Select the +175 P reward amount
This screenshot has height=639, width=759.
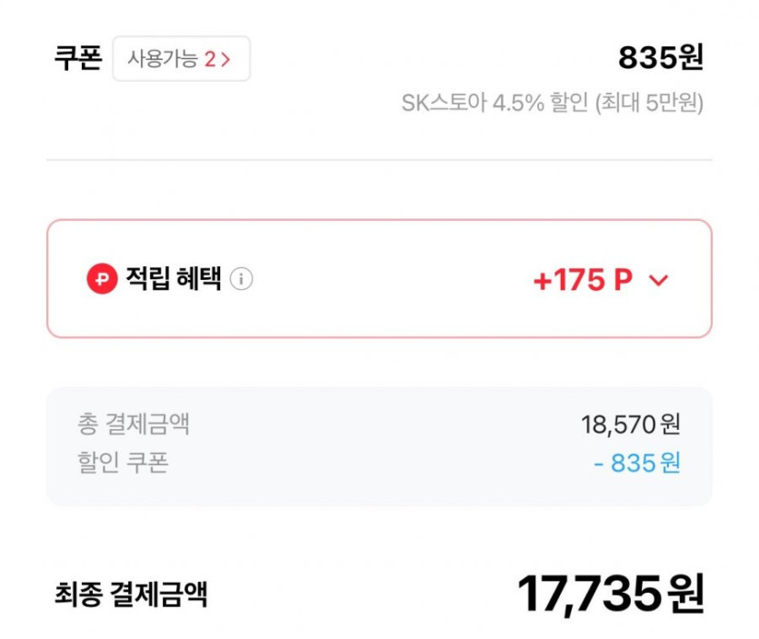point(583,280)
